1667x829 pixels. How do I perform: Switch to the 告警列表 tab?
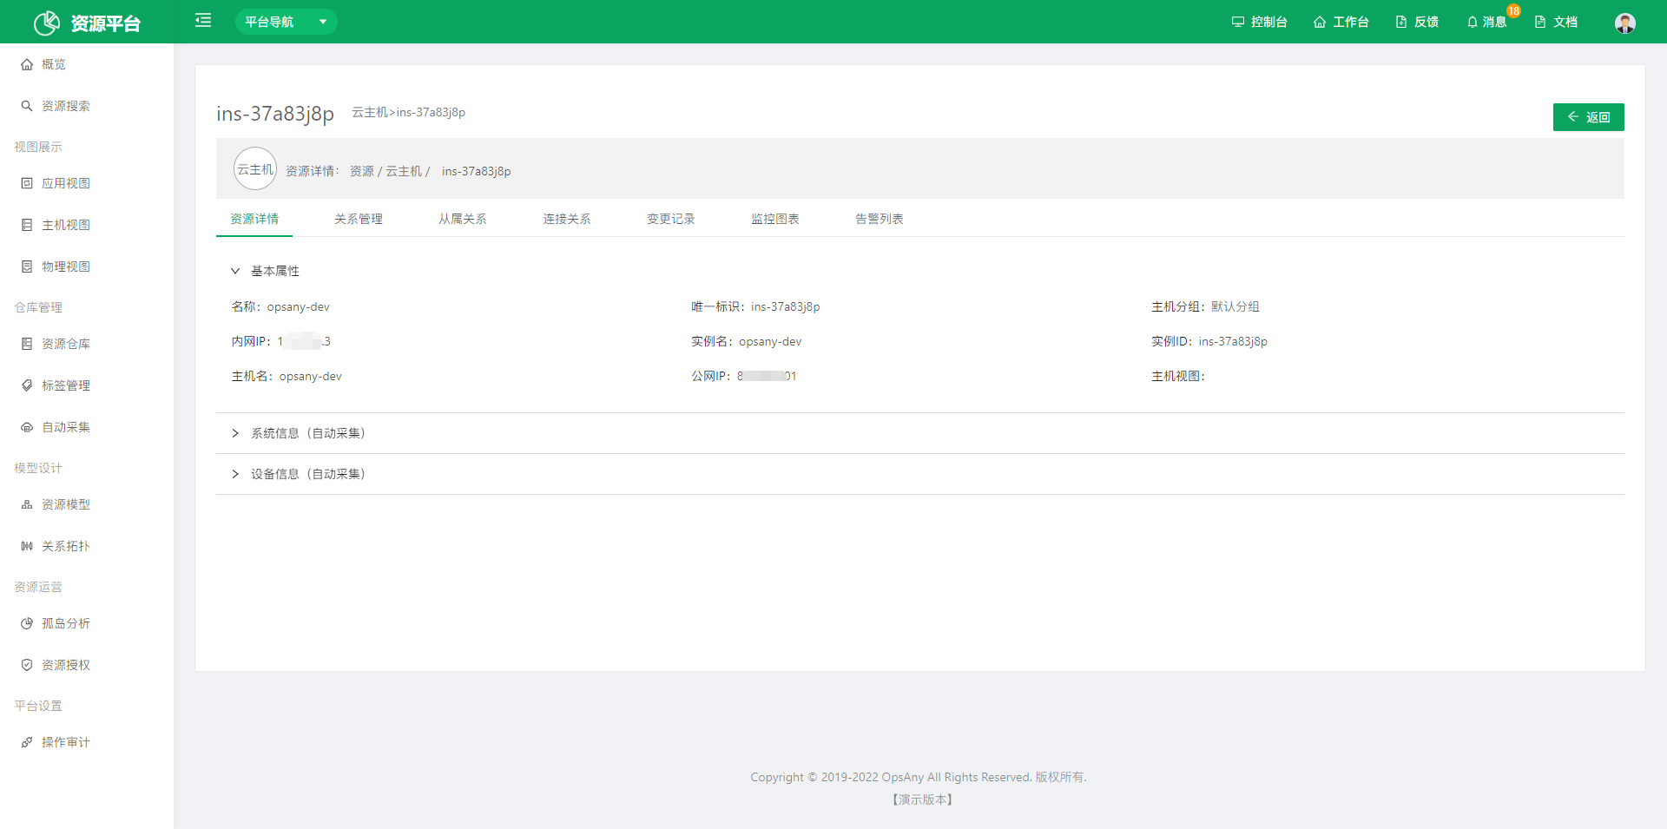[x=880, y=219]
